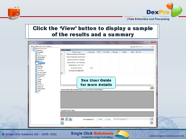Click the View eye button
This screenshot has width=186, height=139.
coord(152,88)
